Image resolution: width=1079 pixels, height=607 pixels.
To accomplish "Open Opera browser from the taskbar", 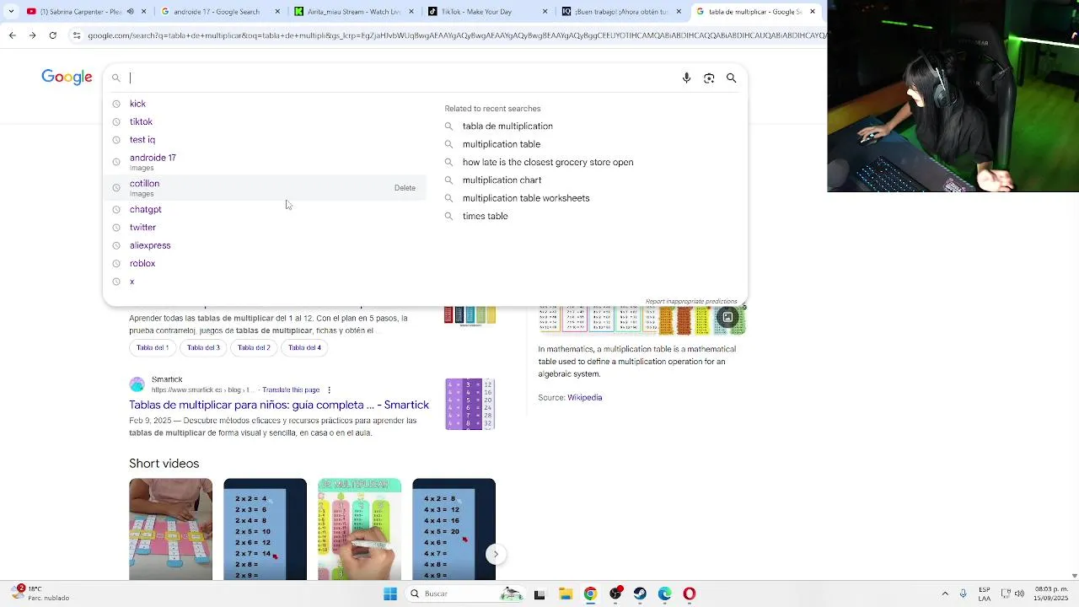I will click(x=690, y=594).
